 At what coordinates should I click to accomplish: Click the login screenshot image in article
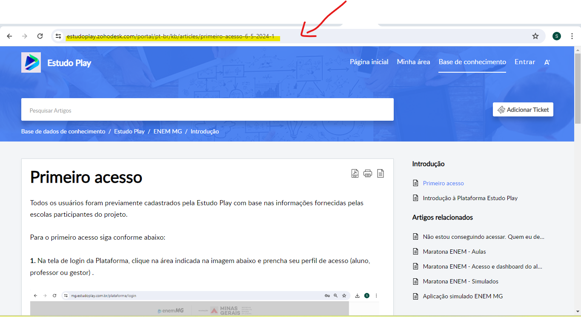click(x=204, y=303)
